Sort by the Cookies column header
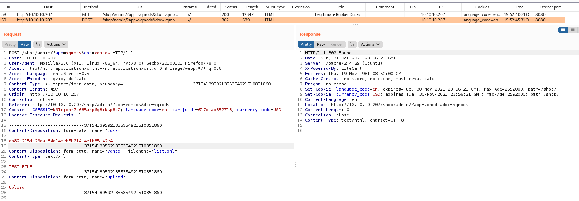The height and width of the screenshot is (201, 579). pos(482,7)
